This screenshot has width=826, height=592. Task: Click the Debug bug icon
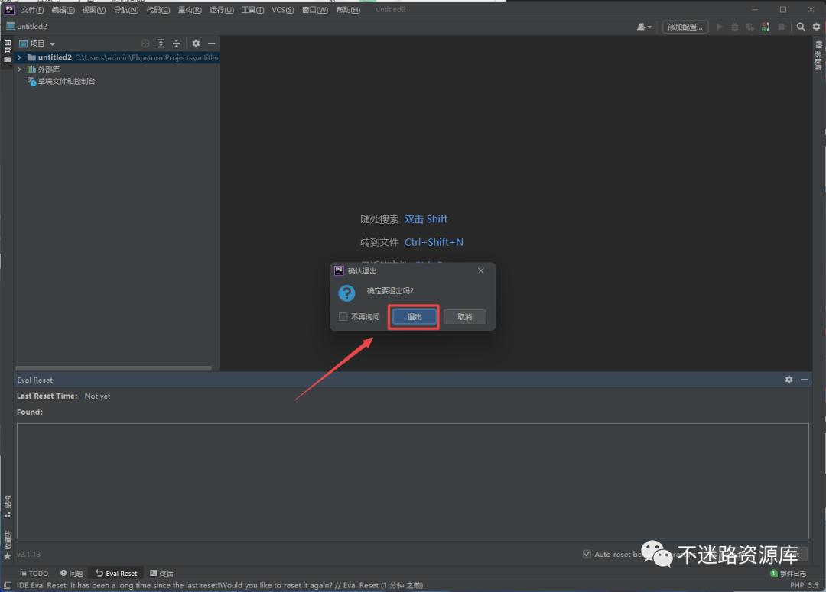734,27
